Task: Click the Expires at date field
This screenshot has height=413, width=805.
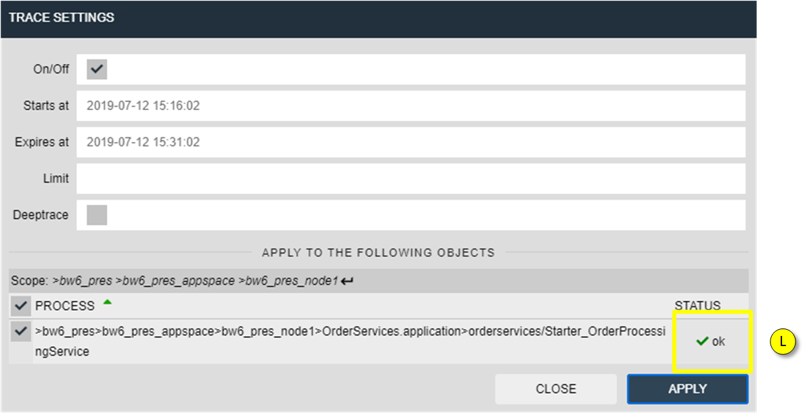Action: pos(411,143)
